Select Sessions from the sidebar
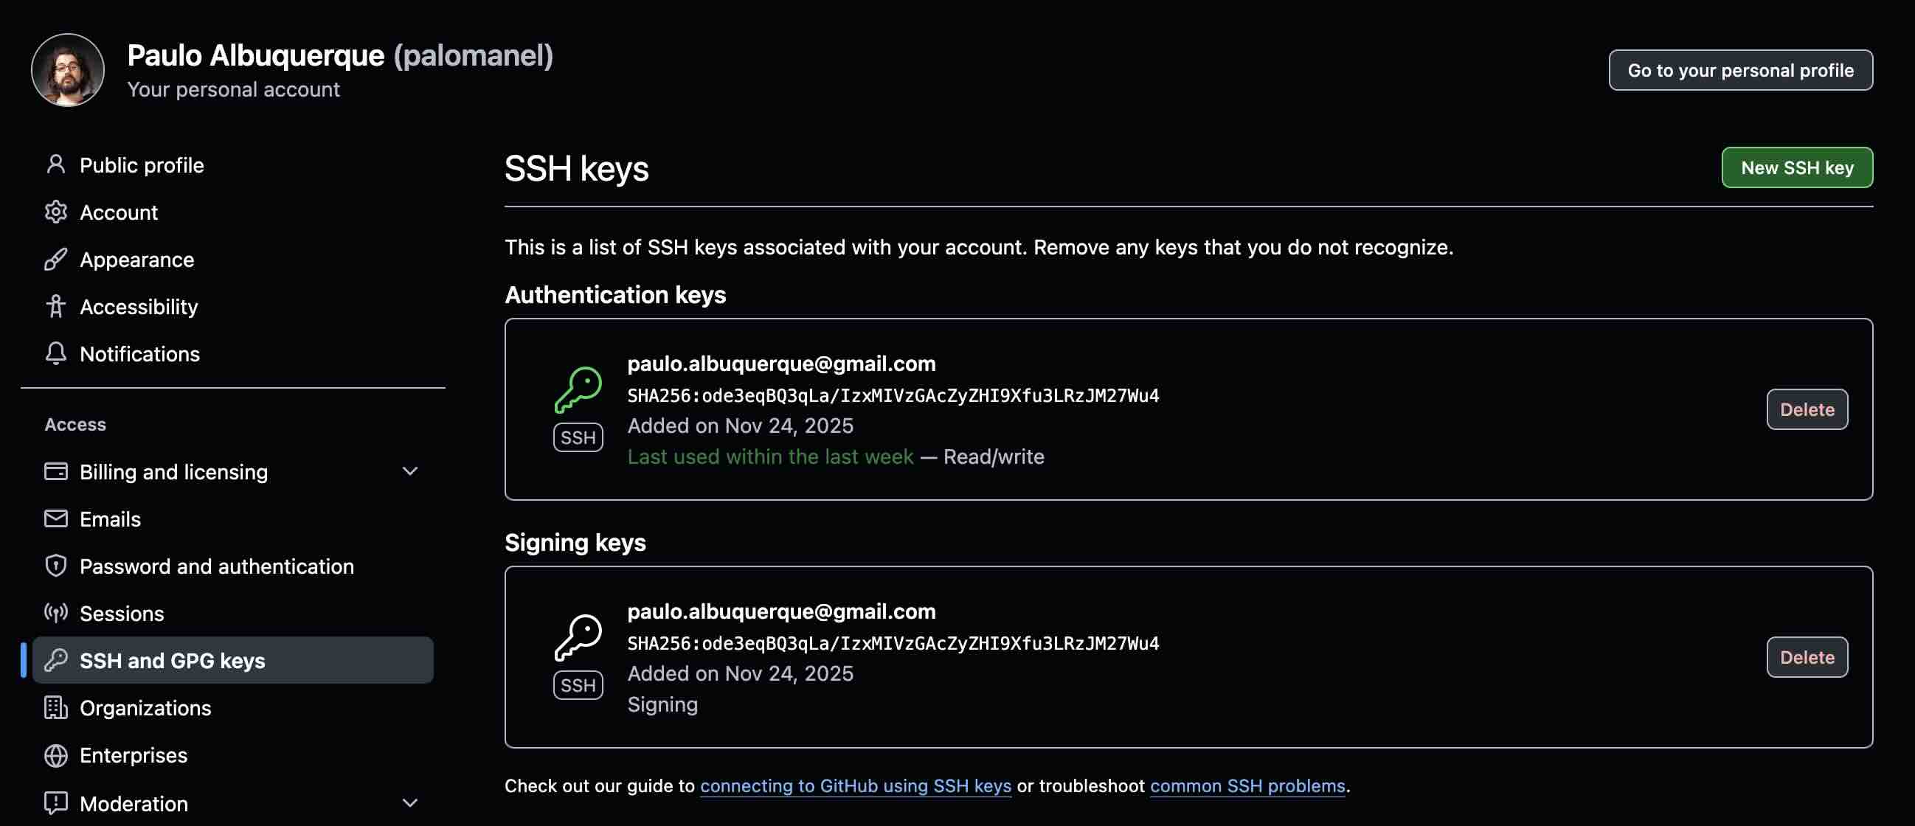The image size is (1915, 826). (x=121, y=614)
